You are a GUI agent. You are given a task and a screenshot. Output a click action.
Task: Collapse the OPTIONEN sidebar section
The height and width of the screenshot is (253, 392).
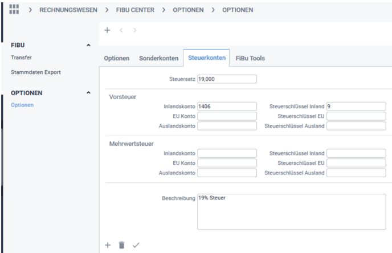tap(88, 92)
